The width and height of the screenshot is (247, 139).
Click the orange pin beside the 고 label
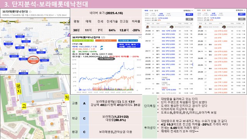(33, 102)
